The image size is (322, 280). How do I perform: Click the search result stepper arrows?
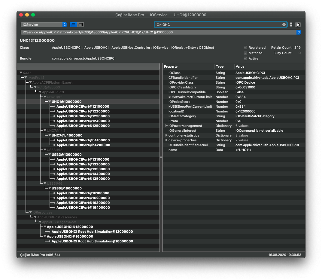point(291,25)
